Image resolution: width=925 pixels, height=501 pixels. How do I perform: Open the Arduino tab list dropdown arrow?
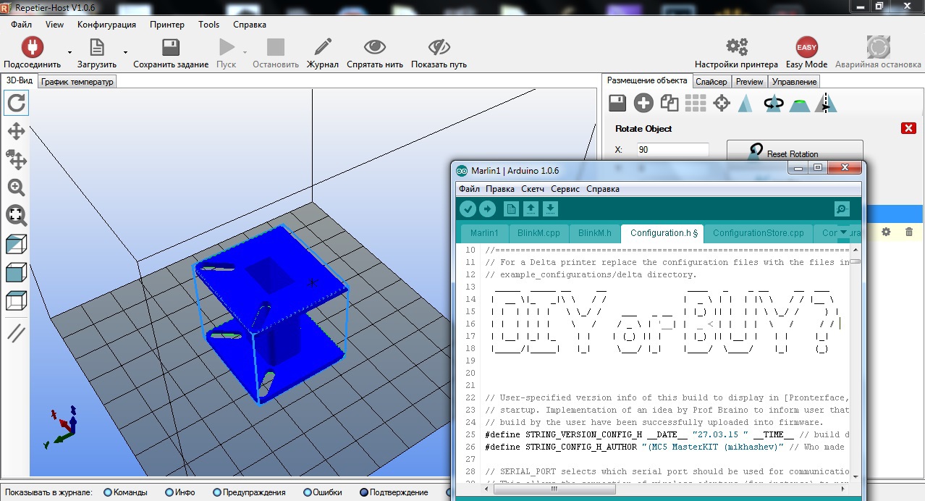[843, 232]
